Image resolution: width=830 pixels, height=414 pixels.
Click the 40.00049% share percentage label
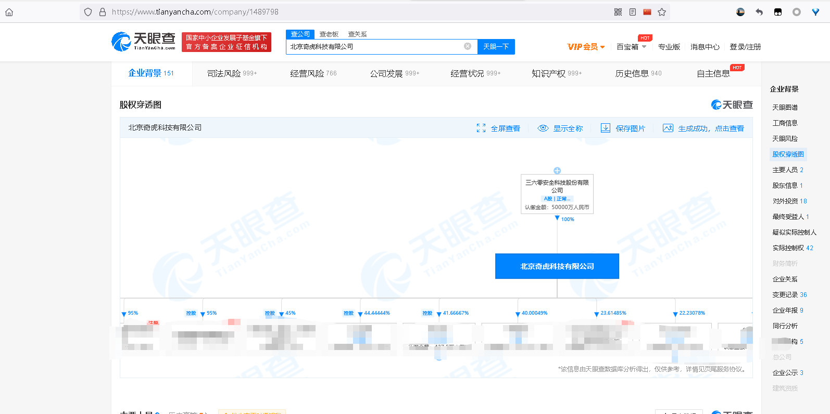[x=534, y=313]
